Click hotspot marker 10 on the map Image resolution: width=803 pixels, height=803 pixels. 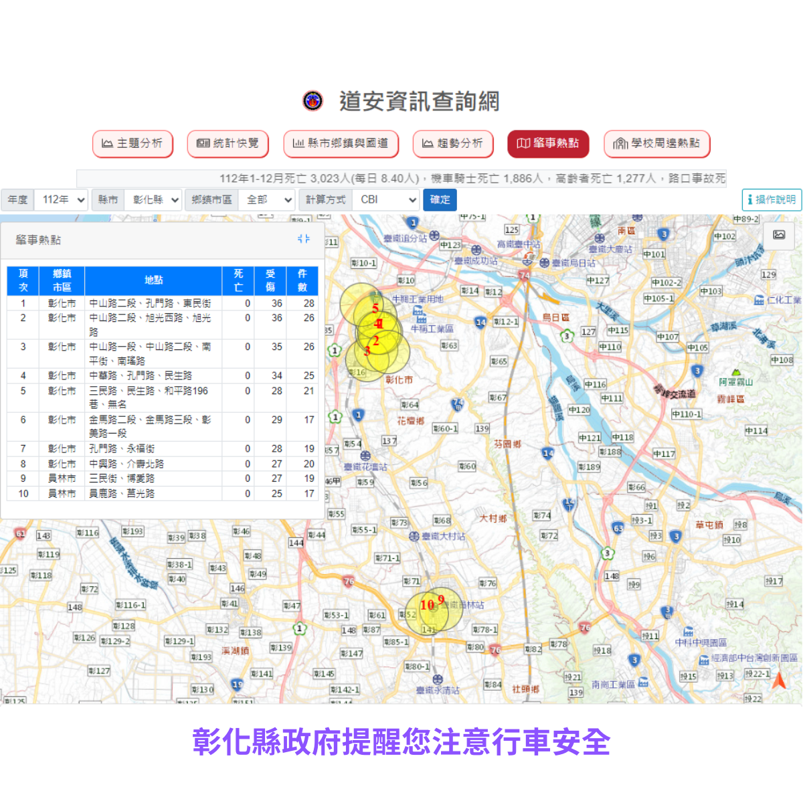tap(427, 606)
